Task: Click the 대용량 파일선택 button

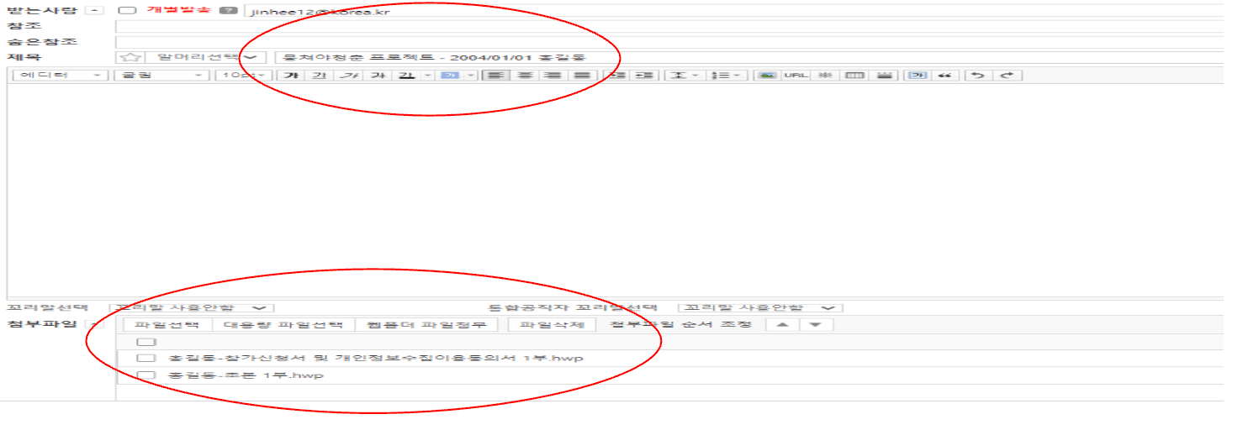Action: 283,325
